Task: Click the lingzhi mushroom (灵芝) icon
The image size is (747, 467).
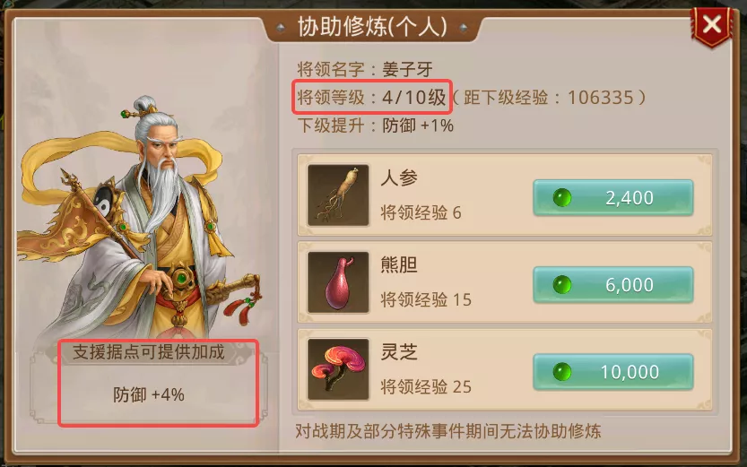Action: tap(338, 369)
